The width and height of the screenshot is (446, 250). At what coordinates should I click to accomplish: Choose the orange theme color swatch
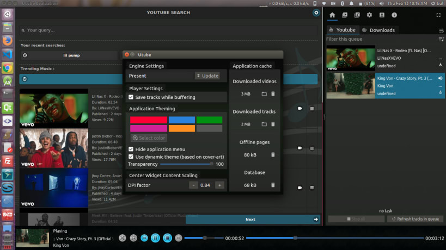pyautogui.click(x=182, y=129)
